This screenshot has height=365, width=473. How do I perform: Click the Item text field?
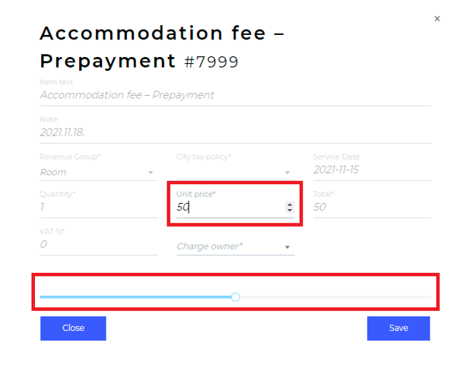[x=228, y=95]
